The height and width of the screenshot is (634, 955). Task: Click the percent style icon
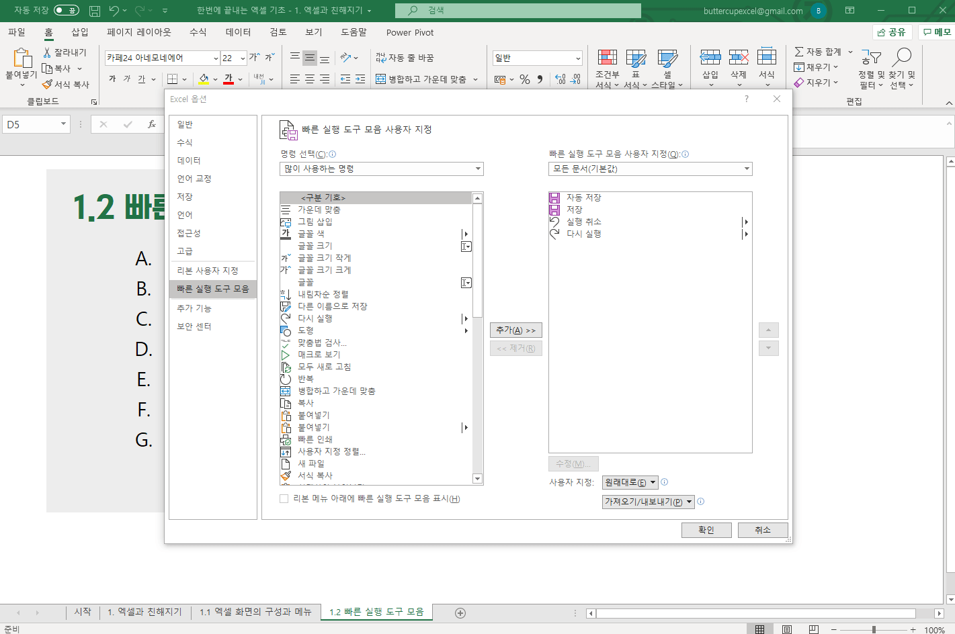pos(525,79)
